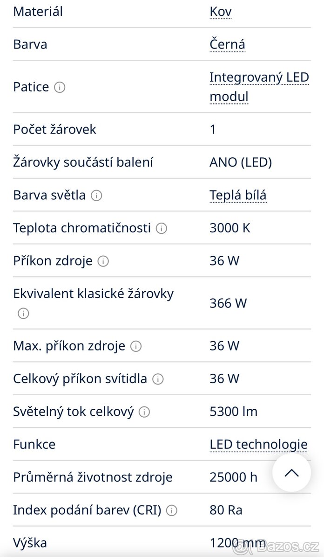Open the Kov material link

221,12
